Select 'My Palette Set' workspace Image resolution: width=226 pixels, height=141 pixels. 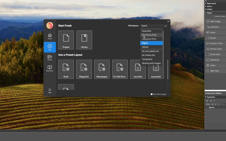pos(151,55)
